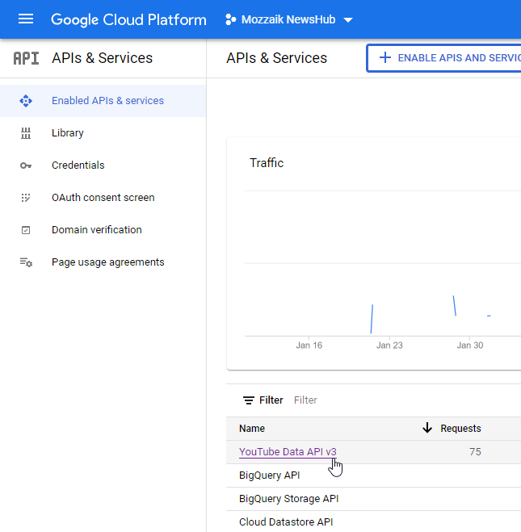Sort by the Name column header
The height and width of the screenshot is (532, 521).
(252, 429)
